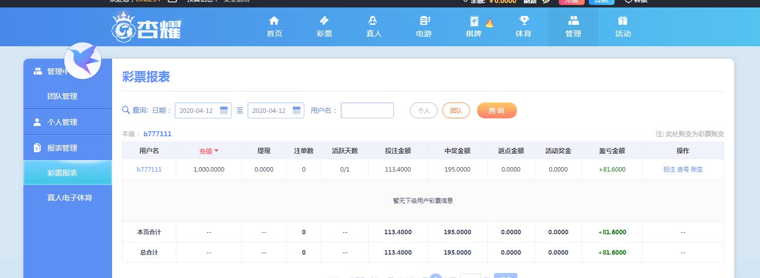Click 投注 link in b777111 row

[x=669, y=170]
